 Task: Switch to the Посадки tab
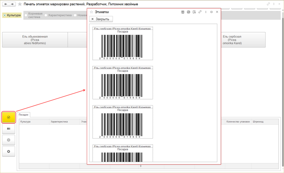point(23,115)
